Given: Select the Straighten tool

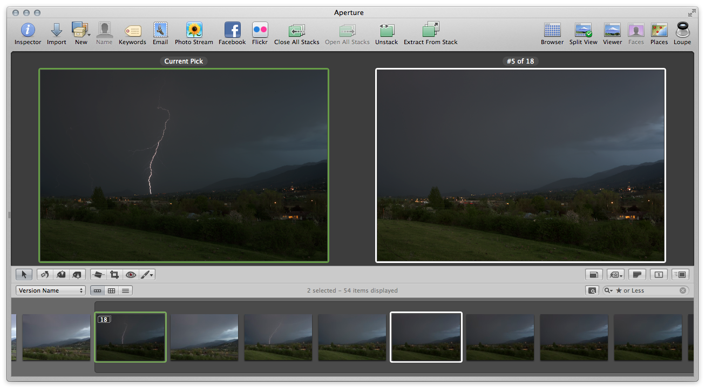Looking at the screenshot, I should click(98, 275).
